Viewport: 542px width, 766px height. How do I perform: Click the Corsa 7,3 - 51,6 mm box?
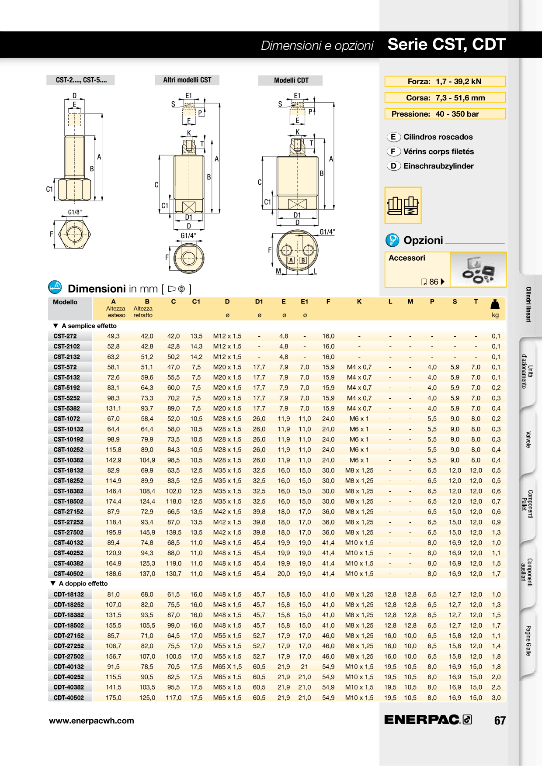pos(445,98)
